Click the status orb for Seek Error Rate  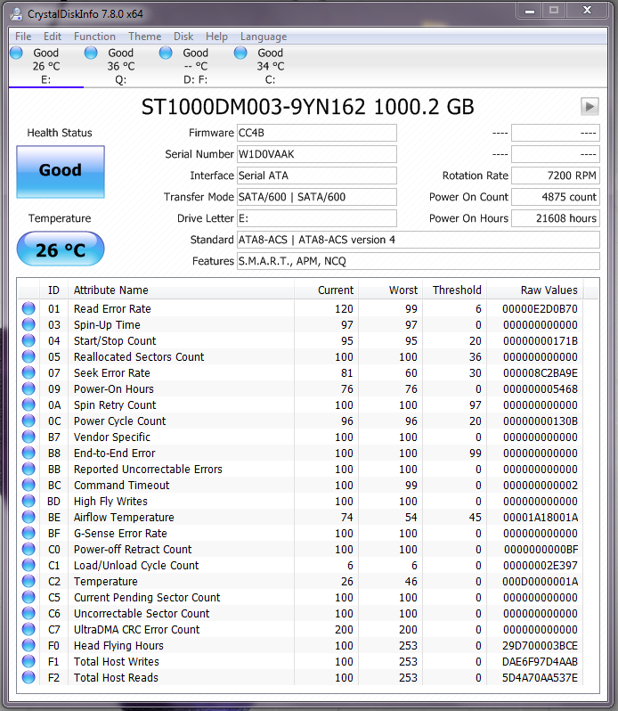[28, 372]
